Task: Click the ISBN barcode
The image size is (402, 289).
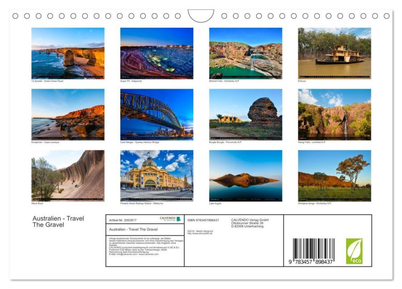Action: (x=313, y=252)
